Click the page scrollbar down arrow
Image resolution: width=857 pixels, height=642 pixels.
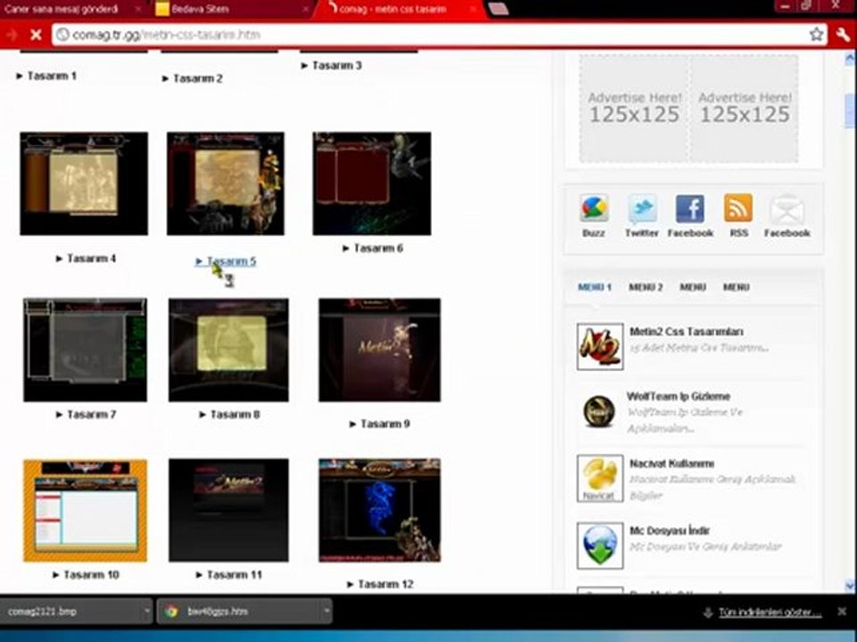tap(850, 587)
